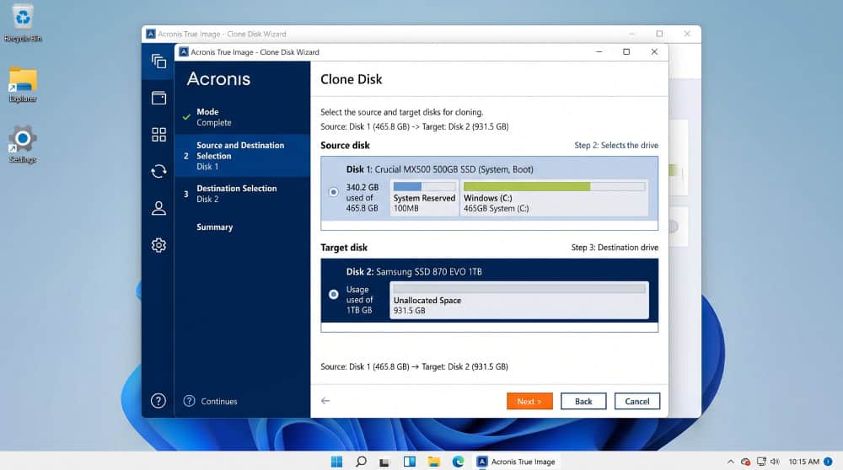Viewport: 843px width, 470px height.
Task: Open the Settings gear icon in Acronis sidebar
Action: click(x=158, y=245)
